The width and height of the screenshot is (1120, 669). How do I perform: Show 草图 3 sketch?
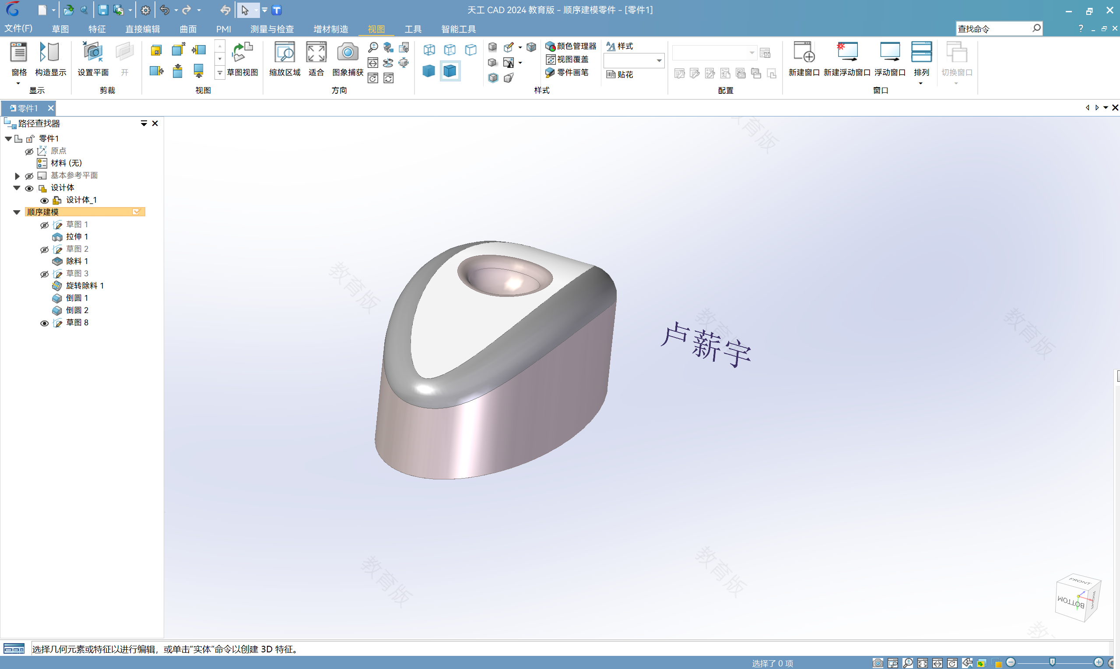[x=45, y=274]
